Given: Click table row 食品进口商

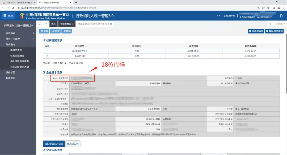Looking at the screenshot, I should click(x=161, y=56).
